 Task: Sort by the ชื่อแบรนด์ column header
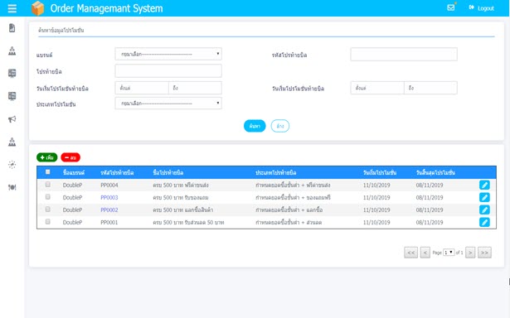74,172
